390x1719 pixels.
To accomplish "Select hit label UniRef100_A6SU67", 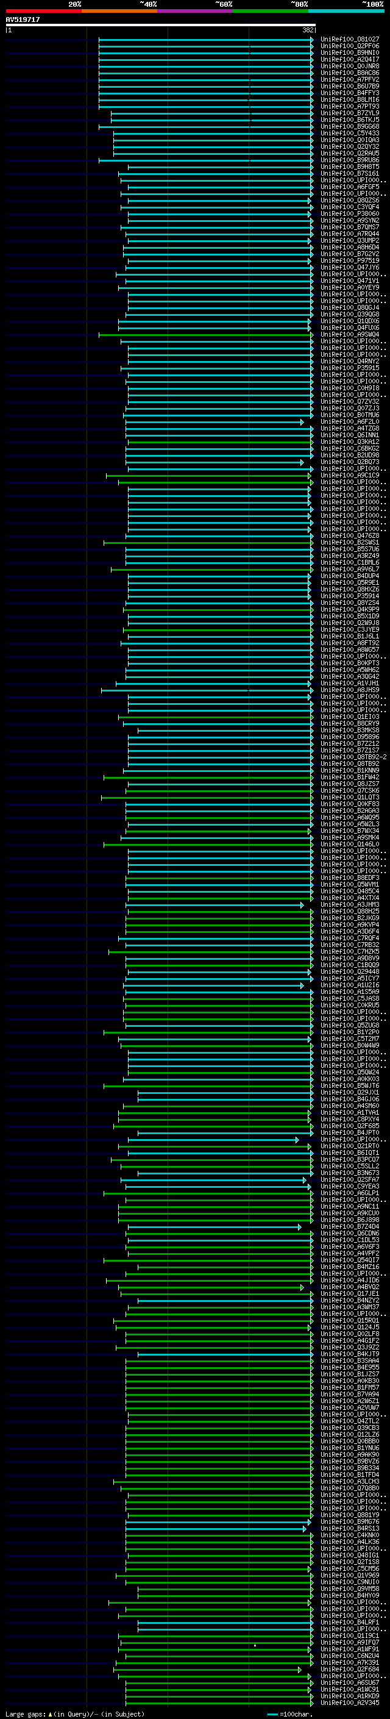I will (350, 1683).
